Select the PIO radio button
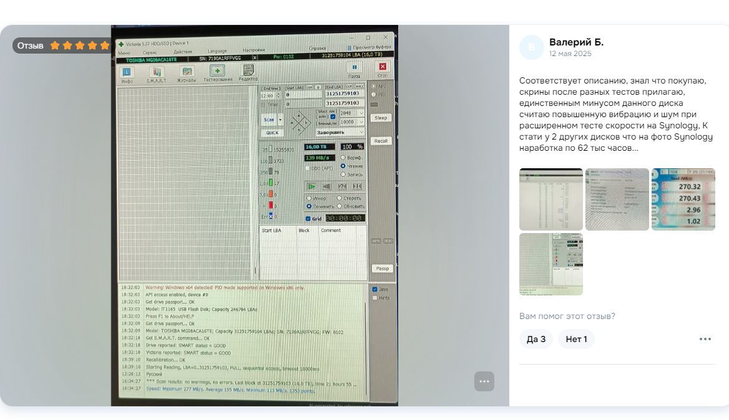 coord(374,94)
